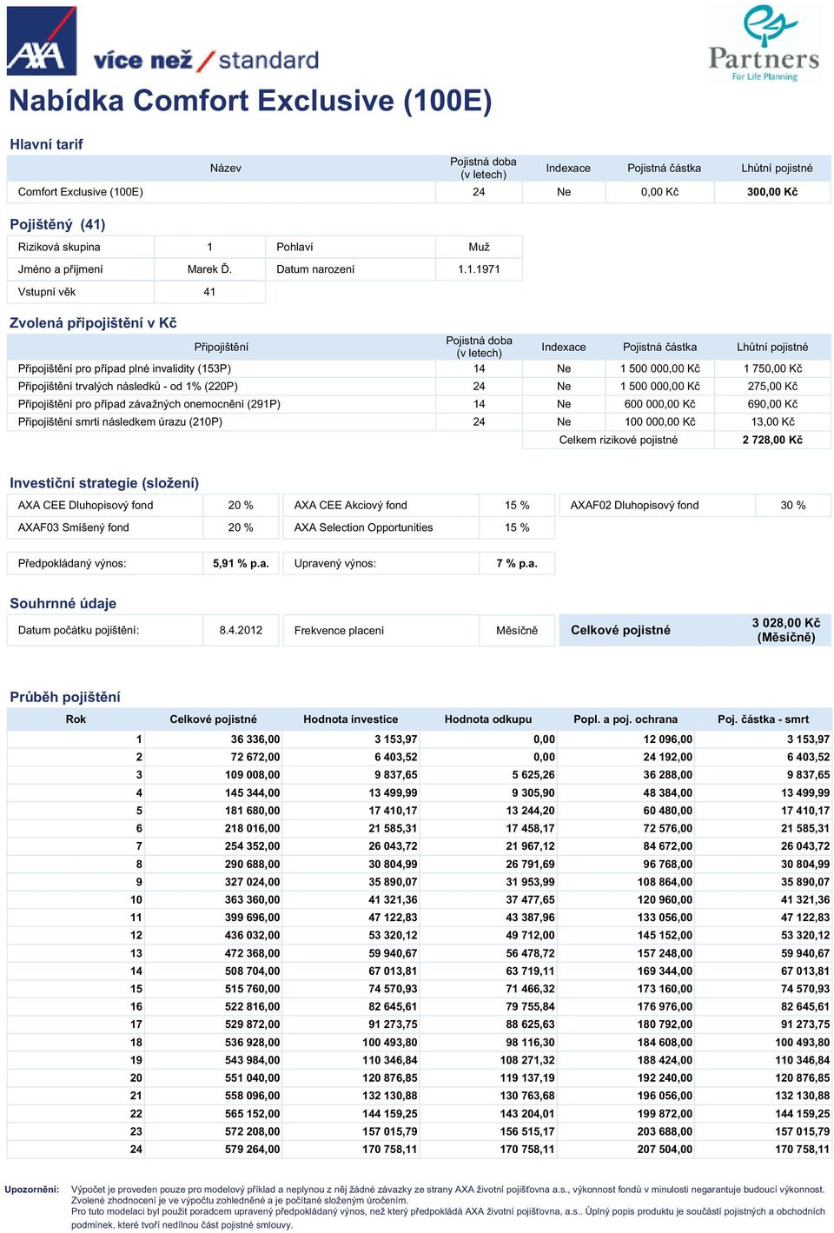Select row 'Připojištění smrti následkem úrazu (210P)'
834x1233 pixels.
(420, 421)
